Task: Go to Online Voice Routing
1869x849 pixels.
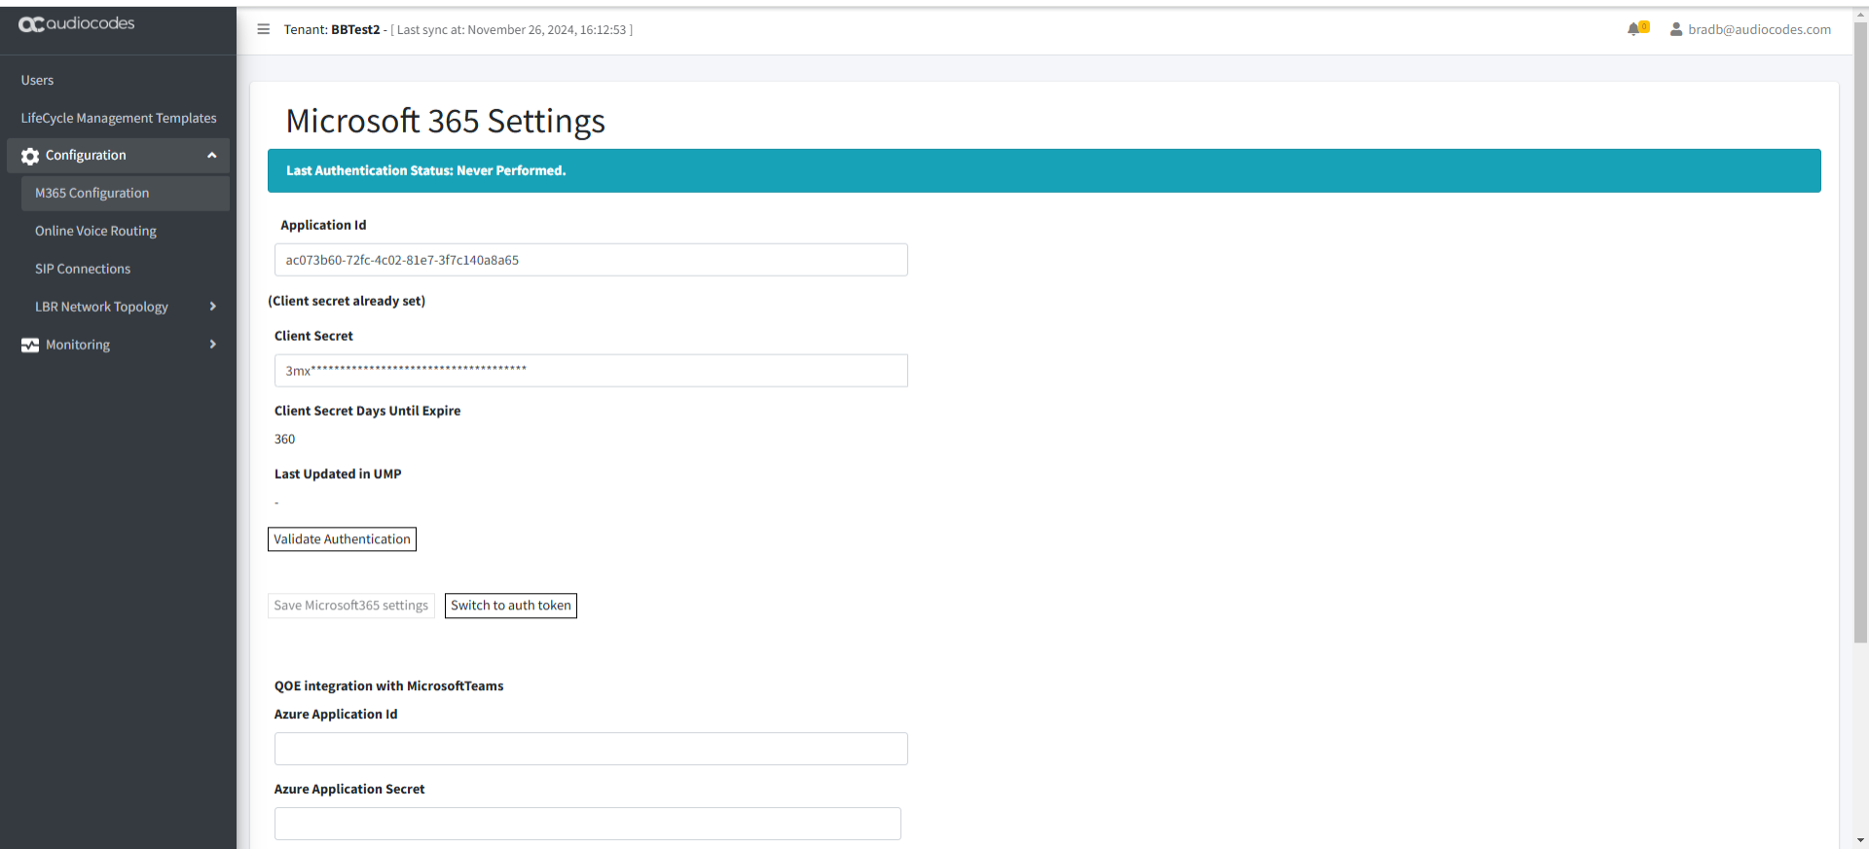Action: pos(95,231)
